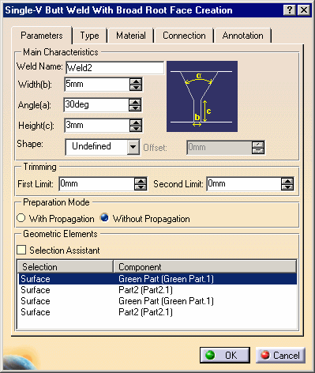Click the Selection column header
Screen dimensions: 315x373
pyautogui.click(x=66, y=267)
